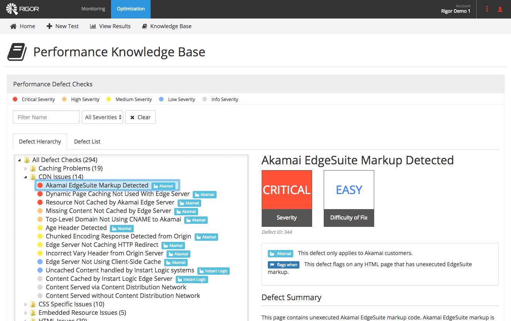Open the All Severities dropdown
The image size is (511, 321).
103,117
